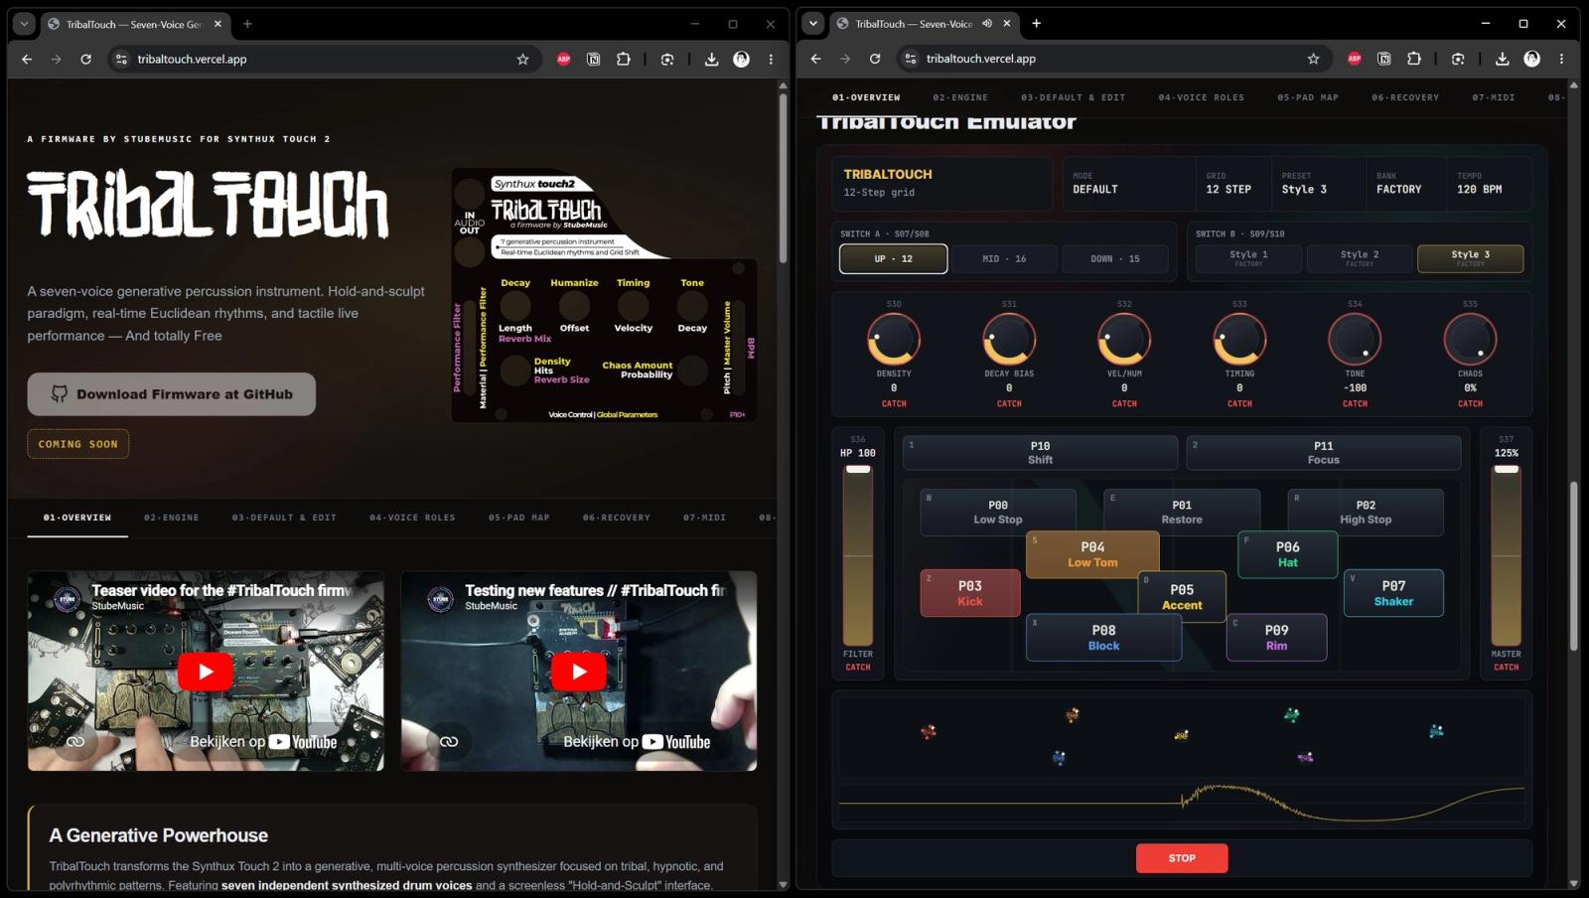This screenshot has height=898, width=1589.
Task: Open 06·RECOVERY tab in right page nav
Action: coord(1405,97)
